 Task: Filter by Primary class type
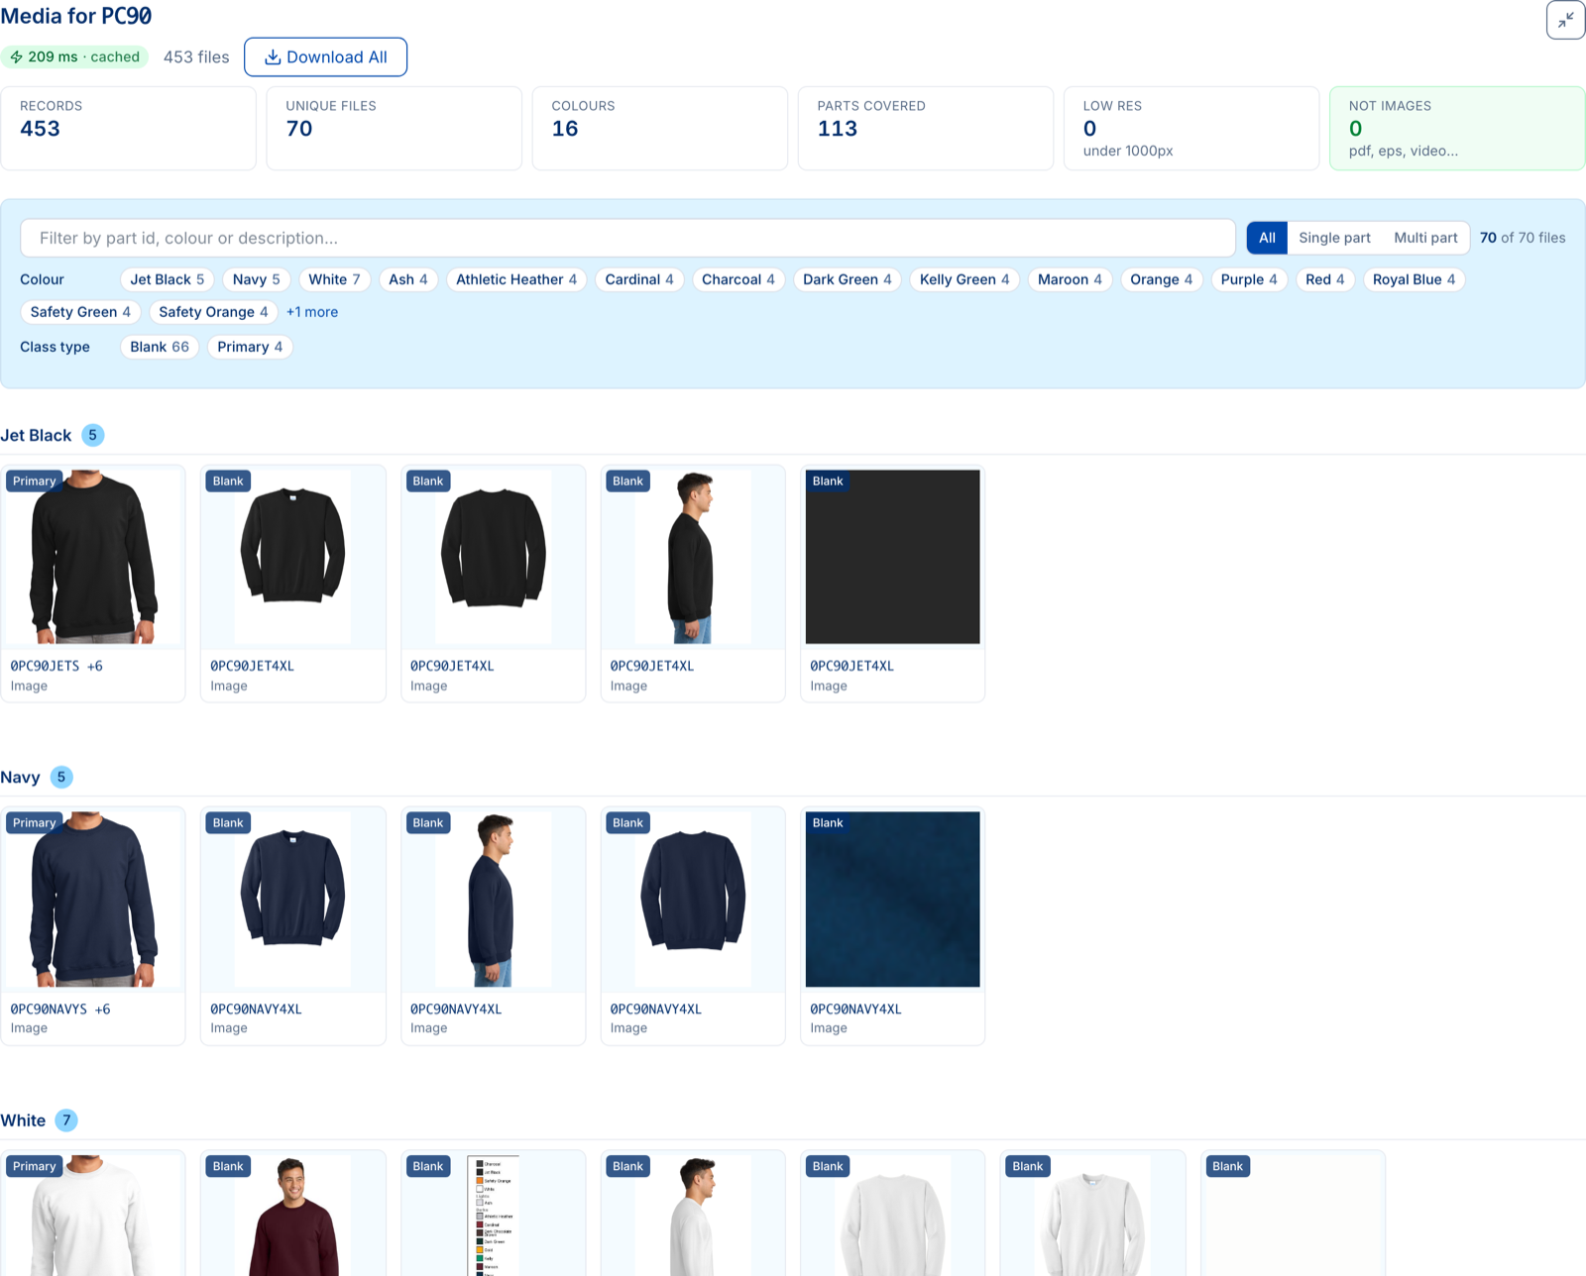pyautogui.click(x=250, y=347)
